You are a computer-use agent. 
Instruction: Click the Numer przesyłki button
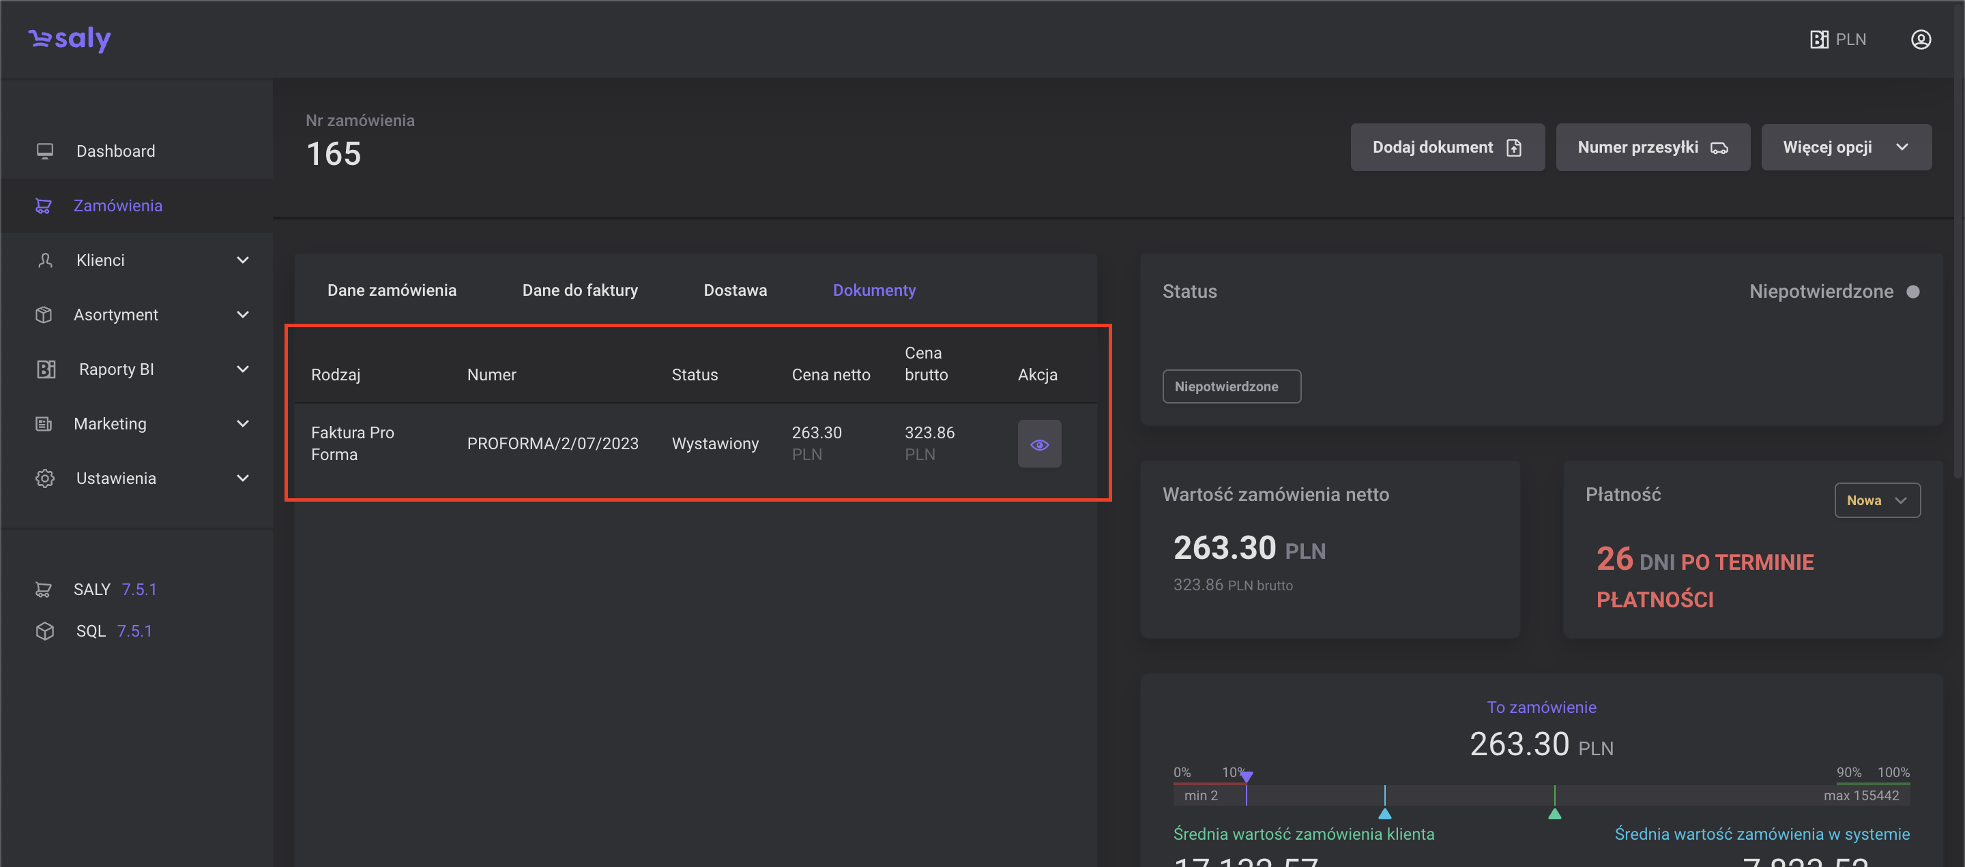(x=1651, y=147)
